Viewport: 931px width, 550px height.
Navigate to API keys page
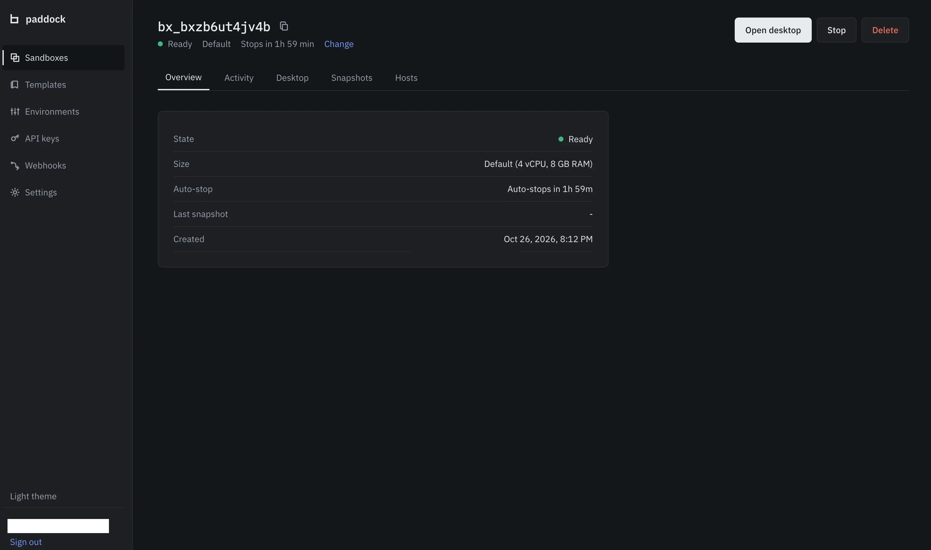pyautogui.click(x=64, y=138)
